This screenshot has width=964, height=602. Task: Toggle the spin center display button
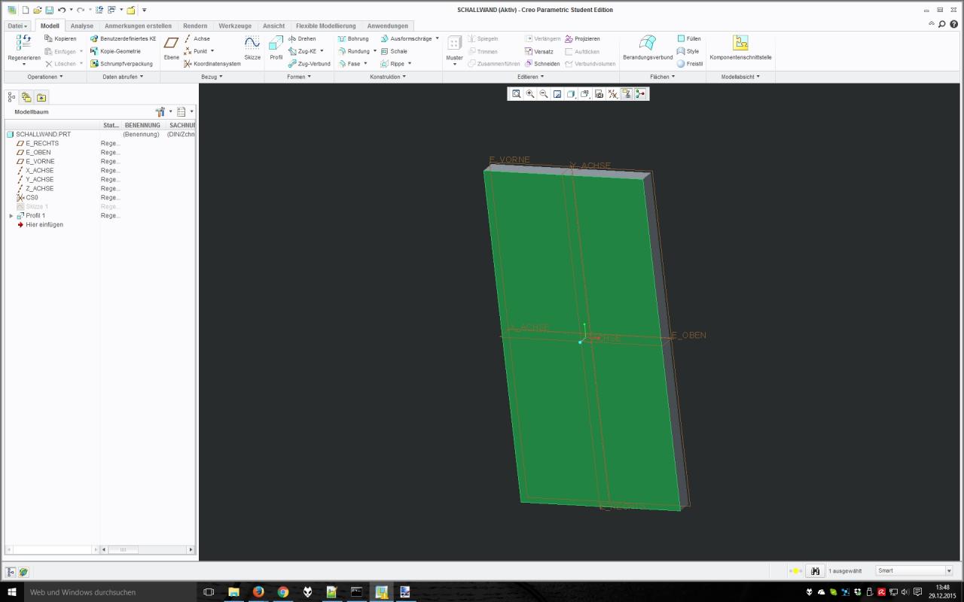pyautogui.click(x=640, y=94)
